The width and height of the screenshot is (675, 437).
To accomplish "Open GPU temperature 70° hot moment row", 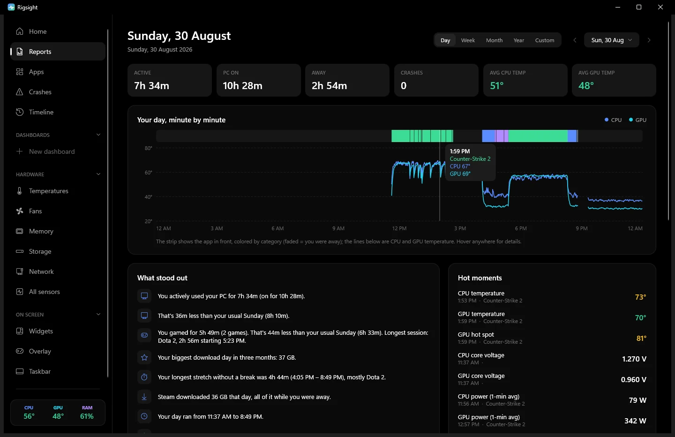I will (552, 317).
